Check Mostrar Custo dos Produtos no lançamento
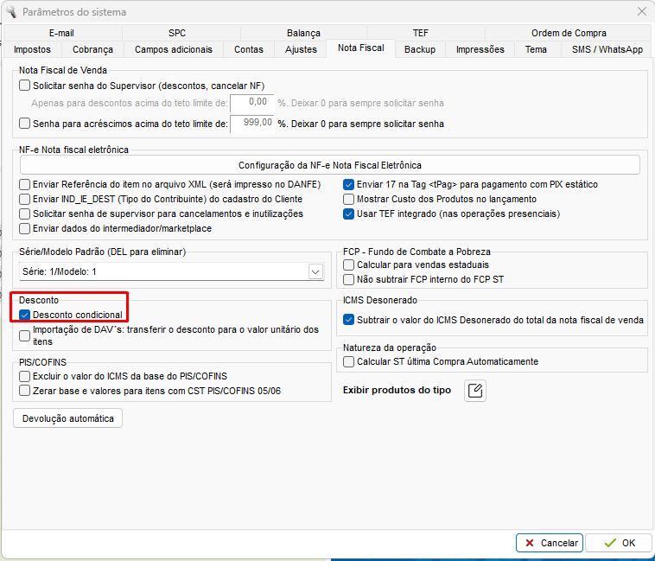Viewport: 655px width, 561px height. pos(349,199)
